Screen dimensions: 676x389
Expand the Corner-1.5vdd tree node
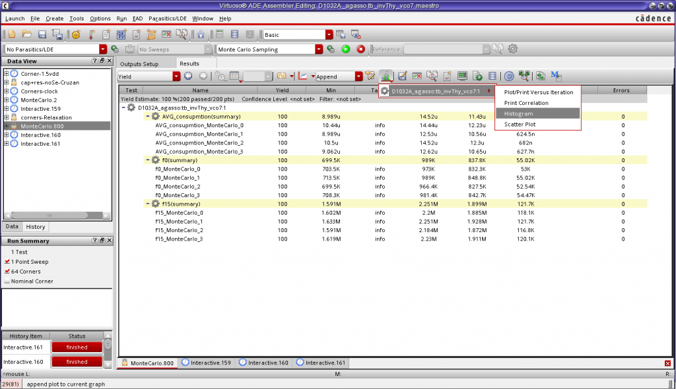(x=7, y=74)
